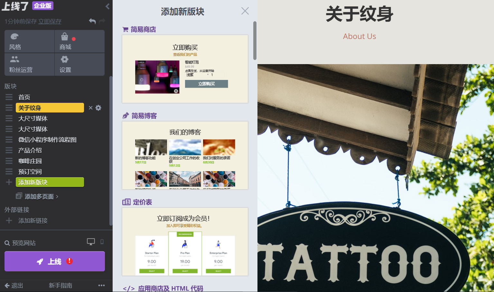Delete the 关于纹身 section with the ×
The width and height of the screenshot is (494, 292).
click(90, 108)
